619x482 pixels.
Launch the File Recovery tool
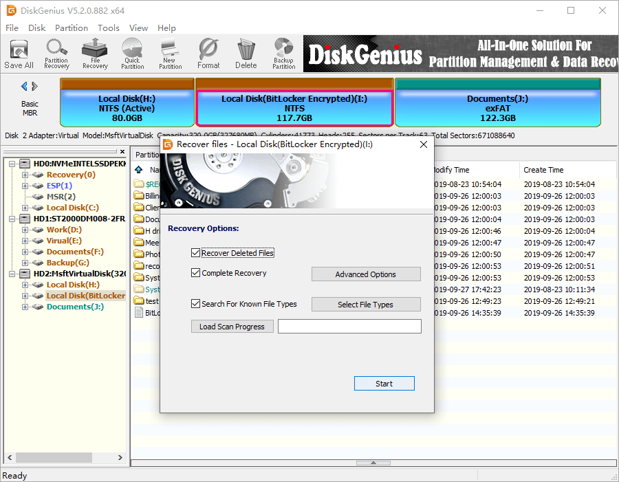[95, 54]
